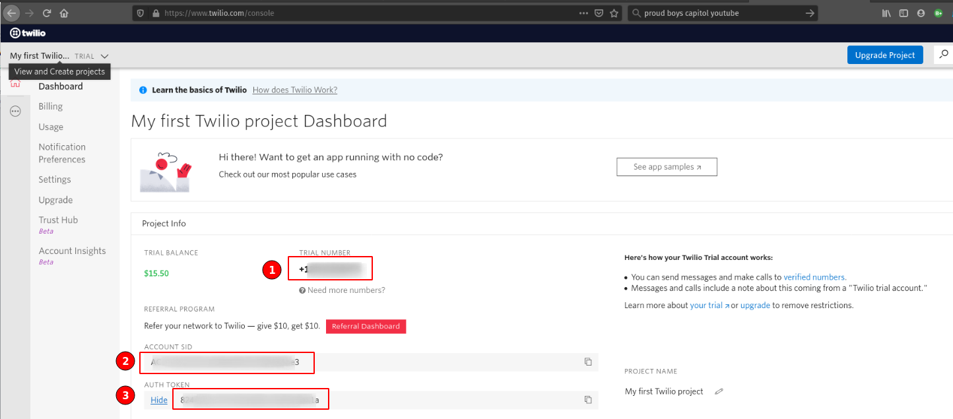Open the console search magnifier
The image size is (953, 419).
(x=944, y=55)
